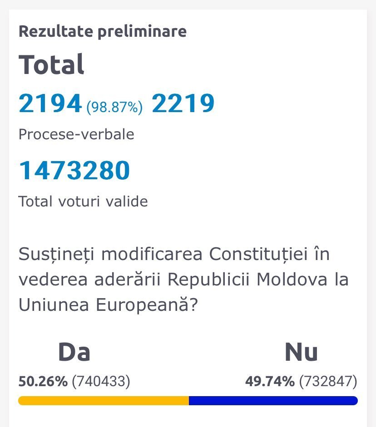
Task: Click the 740433 Da vote count
Action: (x=101, y=381)
